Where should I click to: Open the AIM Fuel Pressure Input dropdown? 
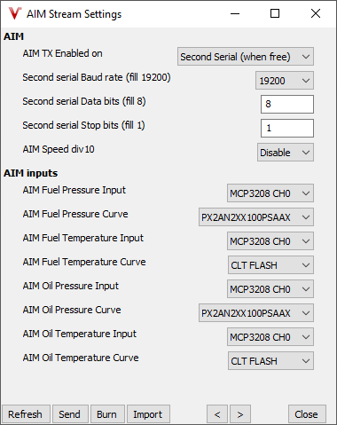pos(270,193)
